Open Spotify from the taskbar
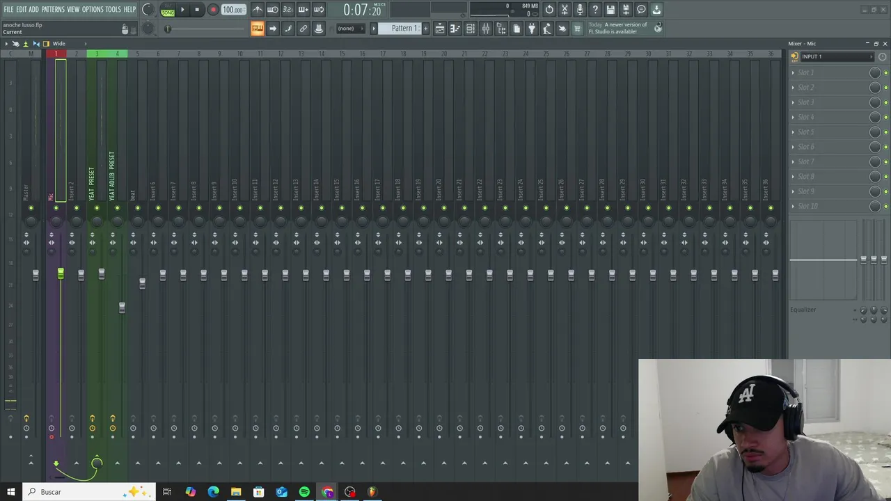891x501 pixels. [304, 492]
